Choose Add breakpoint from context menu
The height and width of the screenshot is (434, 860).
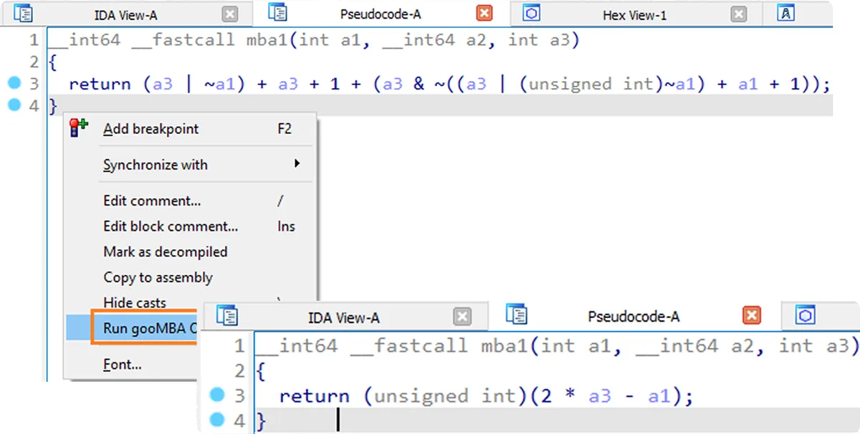[x=190, y=129]
